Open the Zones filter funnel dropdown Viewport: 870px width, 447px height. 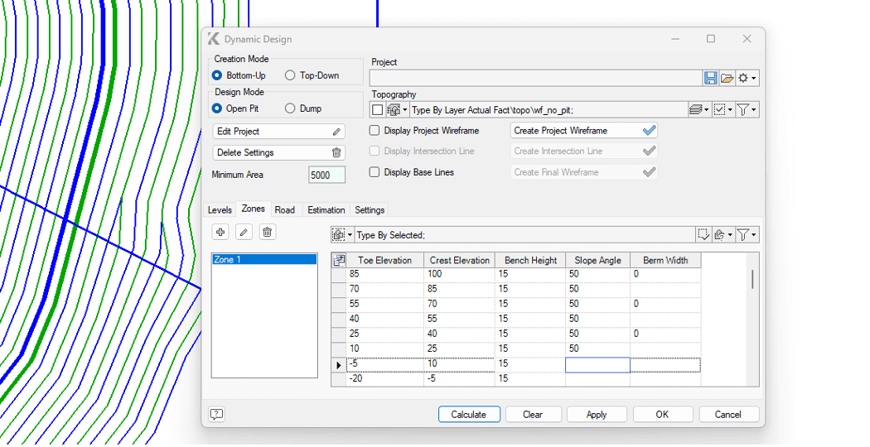[747, 235]
